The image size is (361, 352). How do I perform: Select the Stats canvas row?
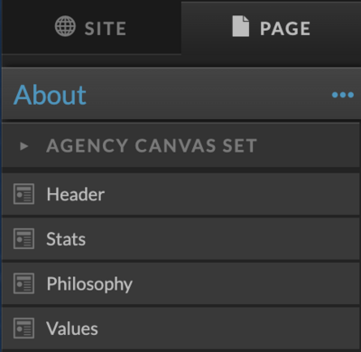point(180,239)
